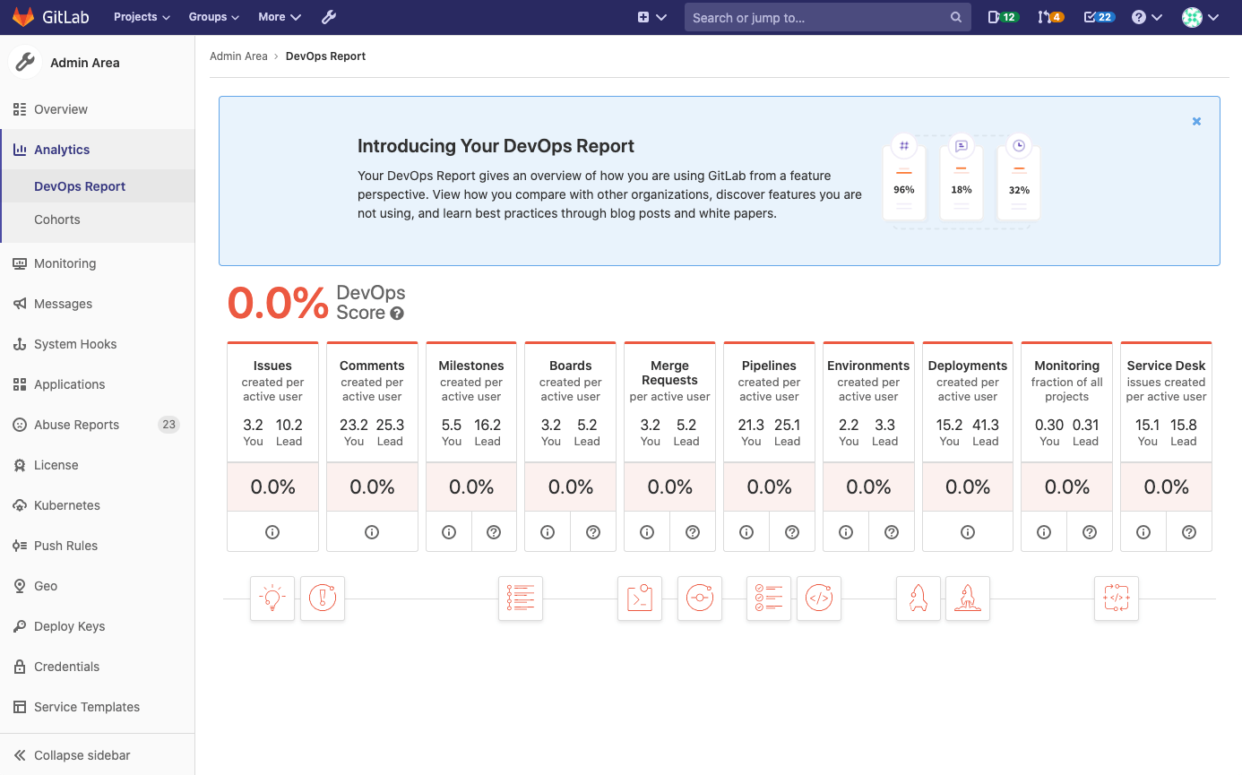Expand the Groups dropdown menu

(213, 17)
